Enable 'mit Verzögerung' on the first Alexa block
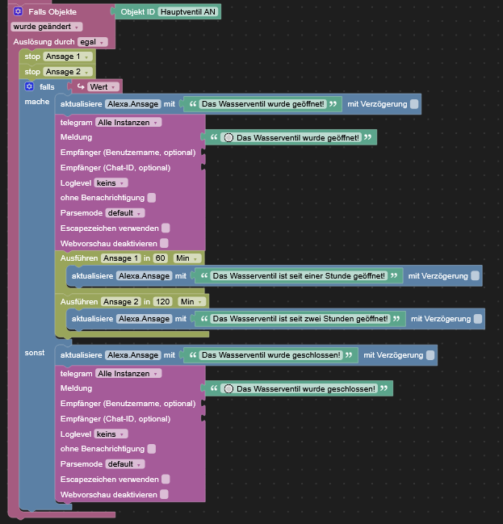Screen dimensions: 503x524 tap(414, 104)
